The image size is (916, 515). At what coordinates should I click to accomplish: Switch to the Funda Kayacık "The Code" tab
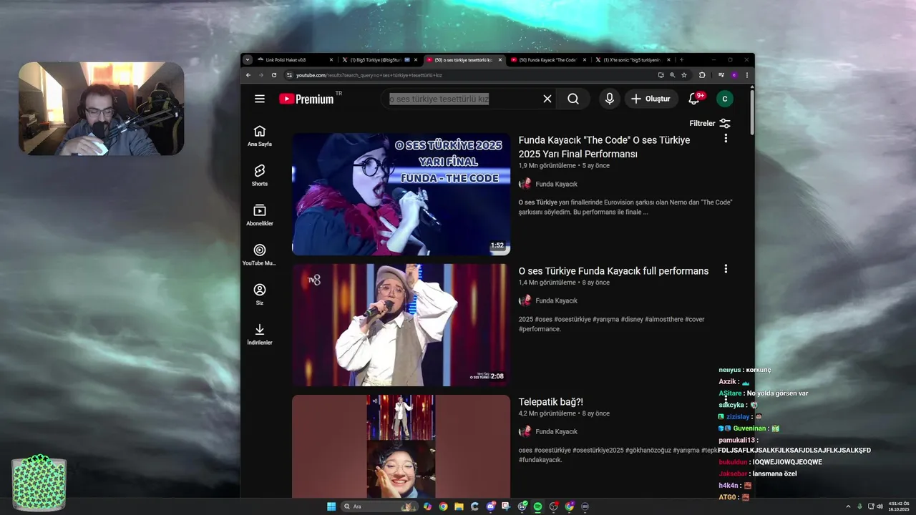550,60
